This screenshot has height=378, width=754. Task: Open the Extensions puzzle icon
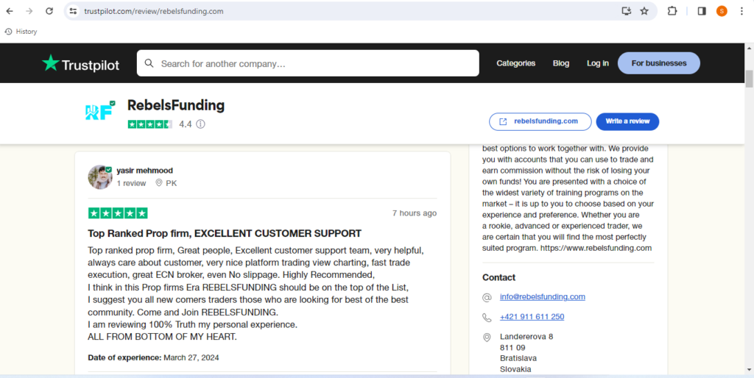pos(672,11)
